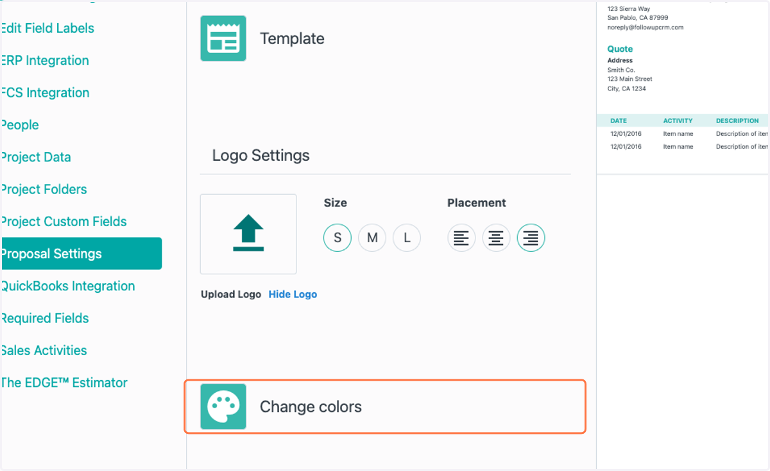
Task: Click the Upload Logo label
Action: [231, 294]
